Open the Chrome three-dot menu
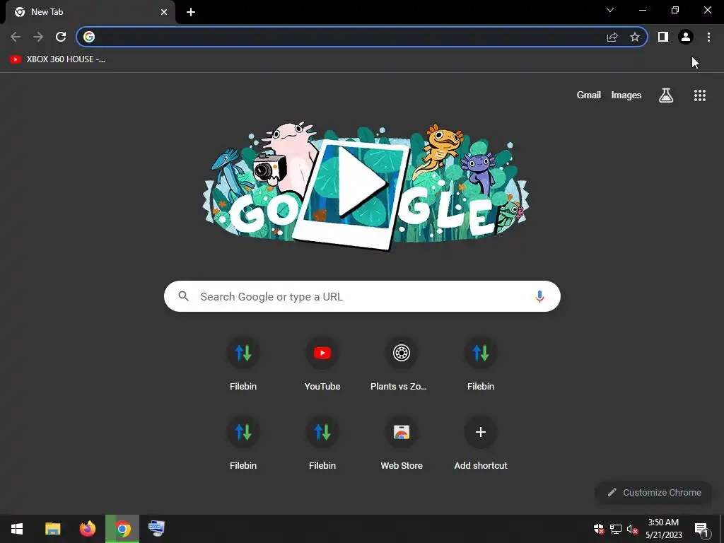The width and height of the screenshot is (724, 543). pyautogui.click(x=708, y=37)
